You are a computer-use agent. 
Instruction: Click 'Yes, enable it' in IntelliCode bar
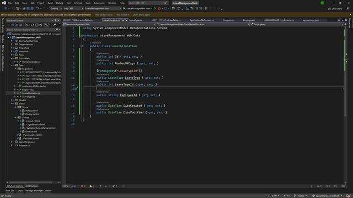[123, 15]
